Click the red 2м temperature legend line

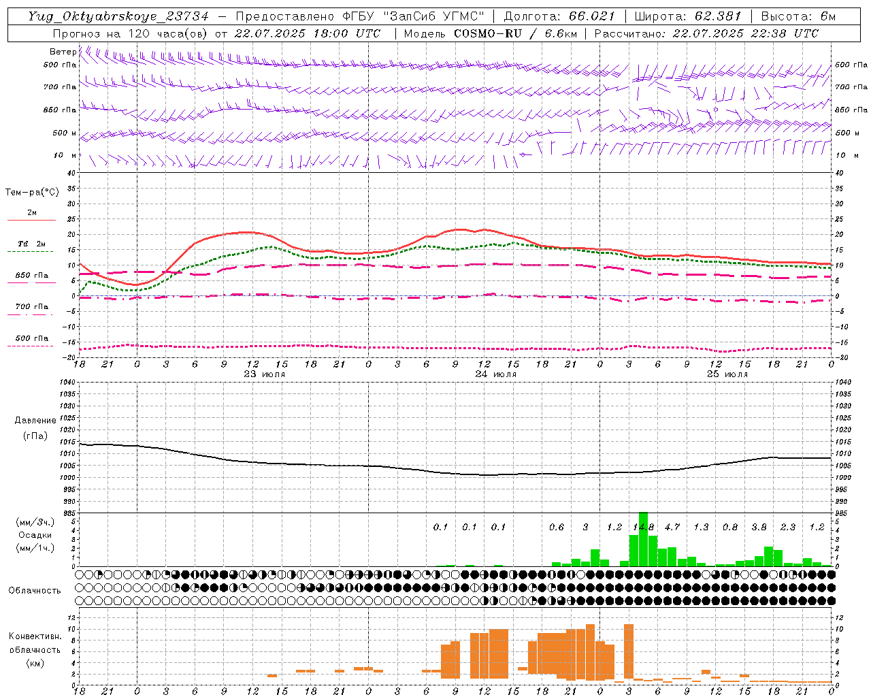tap(31, 220)
